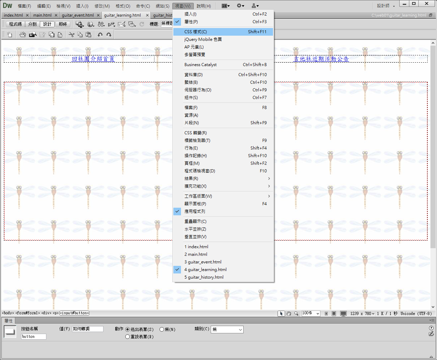Screen dimensions: 437x360
Task: Select the 無(N) action radio button
Action: pyautogui.click(x=162, y=330)
